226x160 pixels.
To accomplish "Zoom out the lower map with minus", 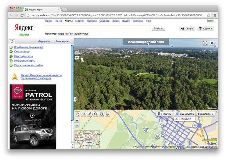I will [x=77, y=120].
